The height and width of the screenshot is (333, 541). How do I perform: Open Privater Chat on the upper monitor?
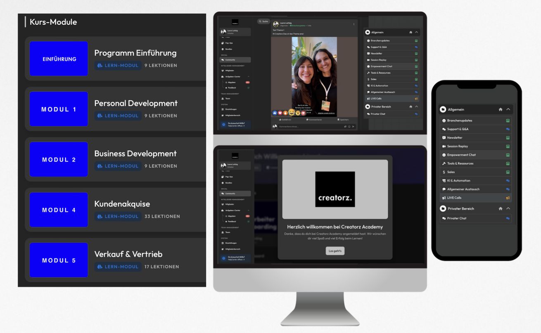pos(392,114)
